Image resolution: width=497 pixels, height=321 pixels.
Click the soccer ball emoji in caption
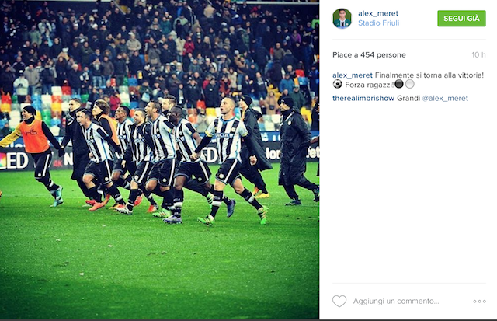point(337,85)
